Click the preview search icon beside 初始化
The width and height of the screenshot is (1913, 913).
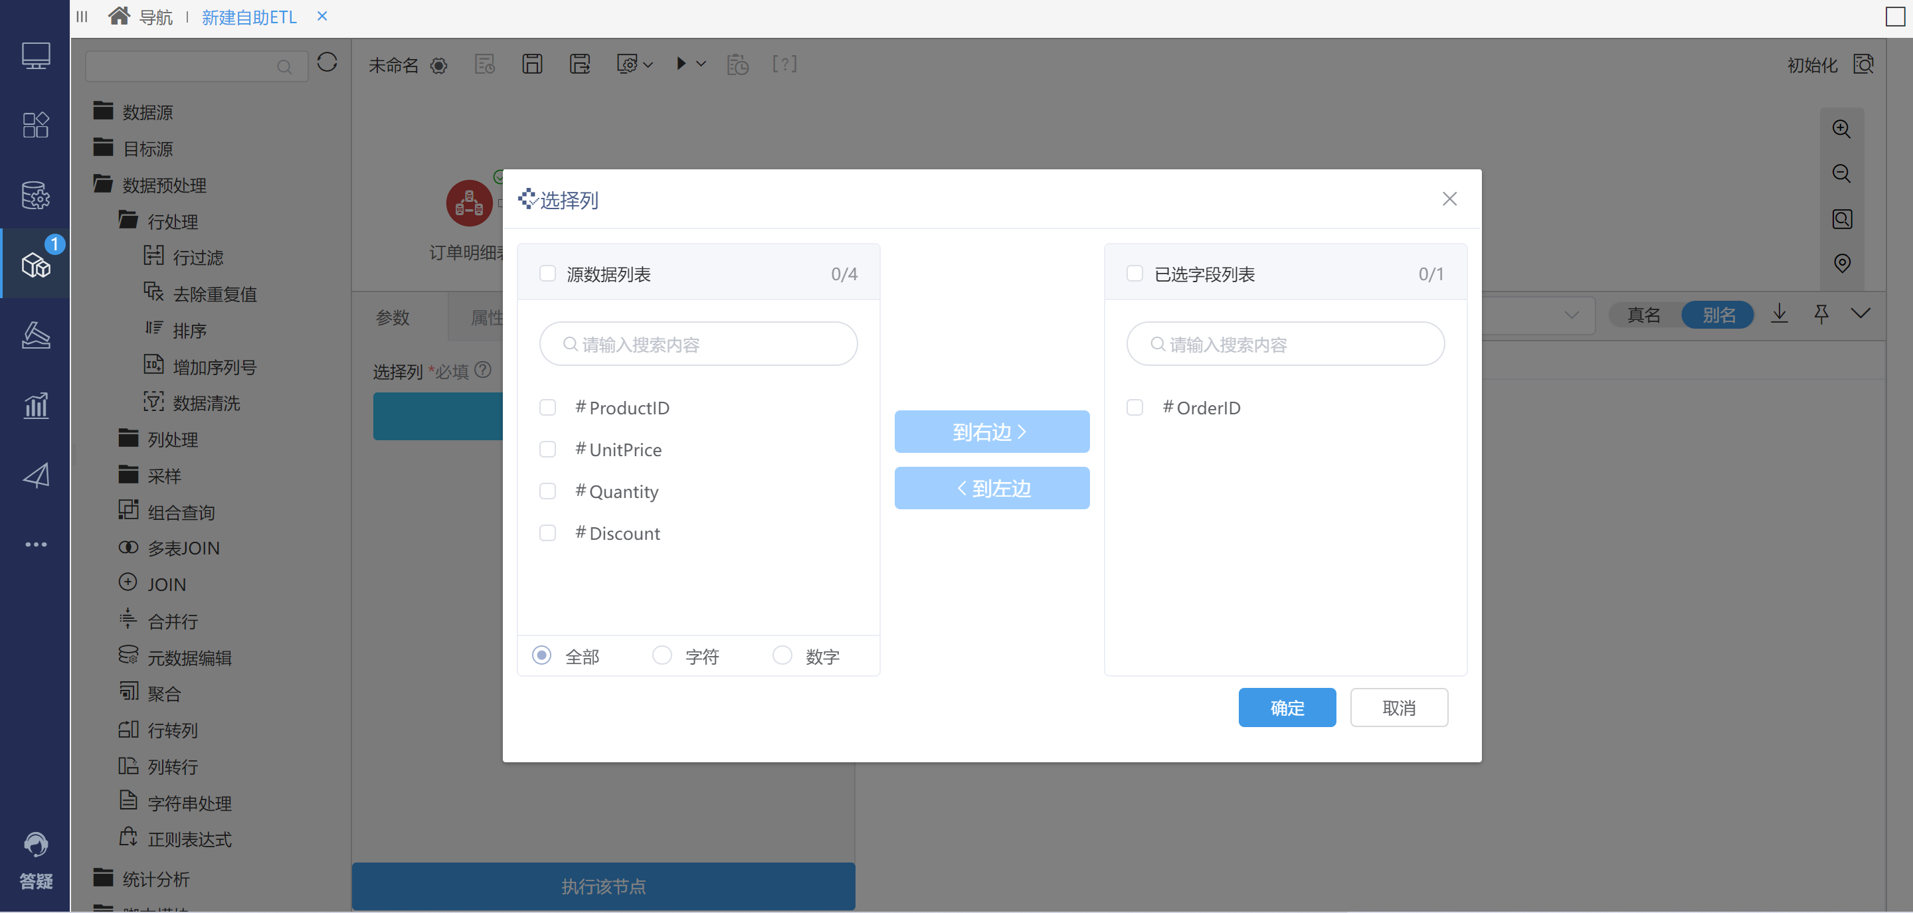coord(1863,64)
